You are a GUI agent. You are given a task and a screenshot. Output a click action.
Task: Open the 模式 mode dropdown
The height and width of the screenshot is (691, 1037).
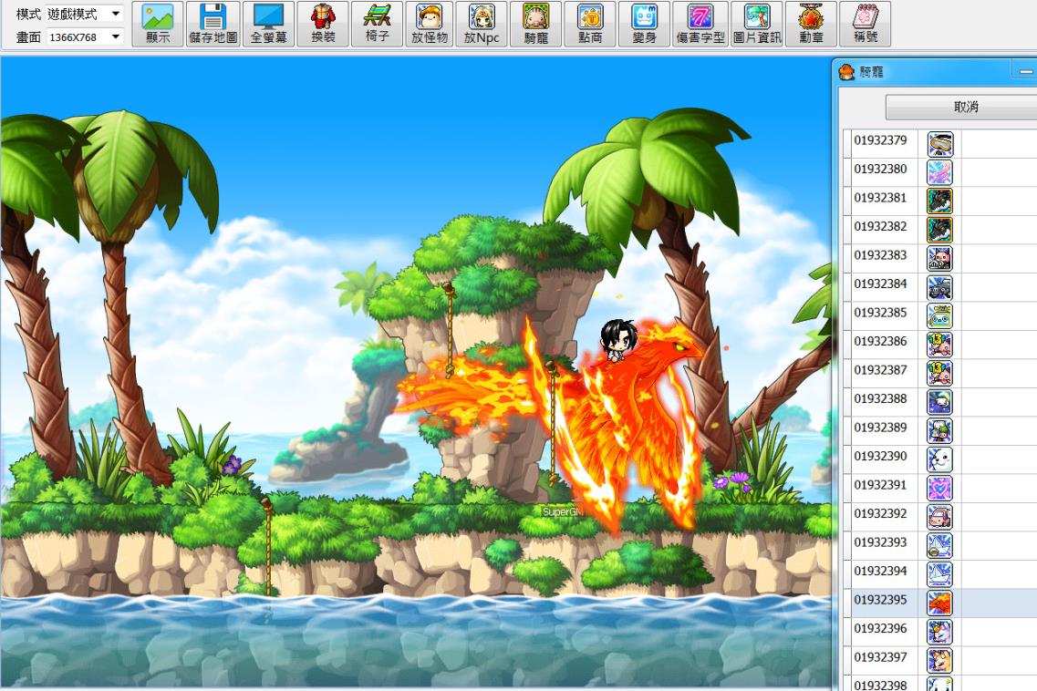84,14
